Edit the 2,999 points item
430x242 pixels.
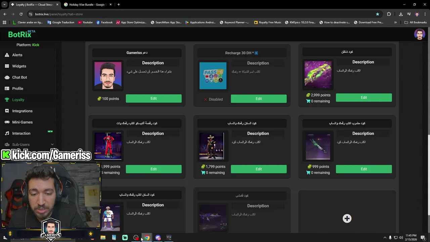(x=364, y=97)
